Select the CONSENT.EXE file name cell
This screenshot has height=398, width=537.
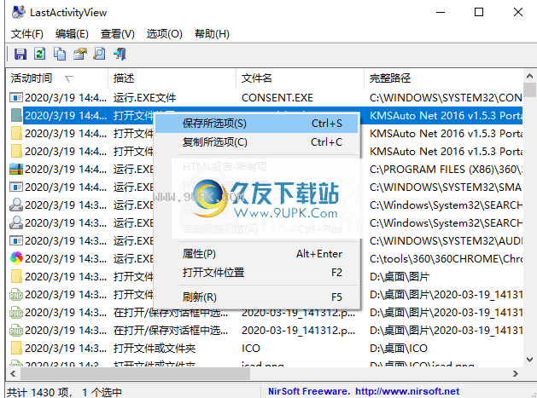coord(277,98)
